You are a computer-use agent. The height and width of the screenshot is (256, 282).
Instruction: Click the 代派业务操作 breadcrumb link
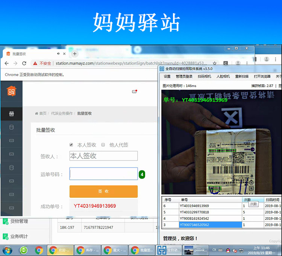click(62, 114)
